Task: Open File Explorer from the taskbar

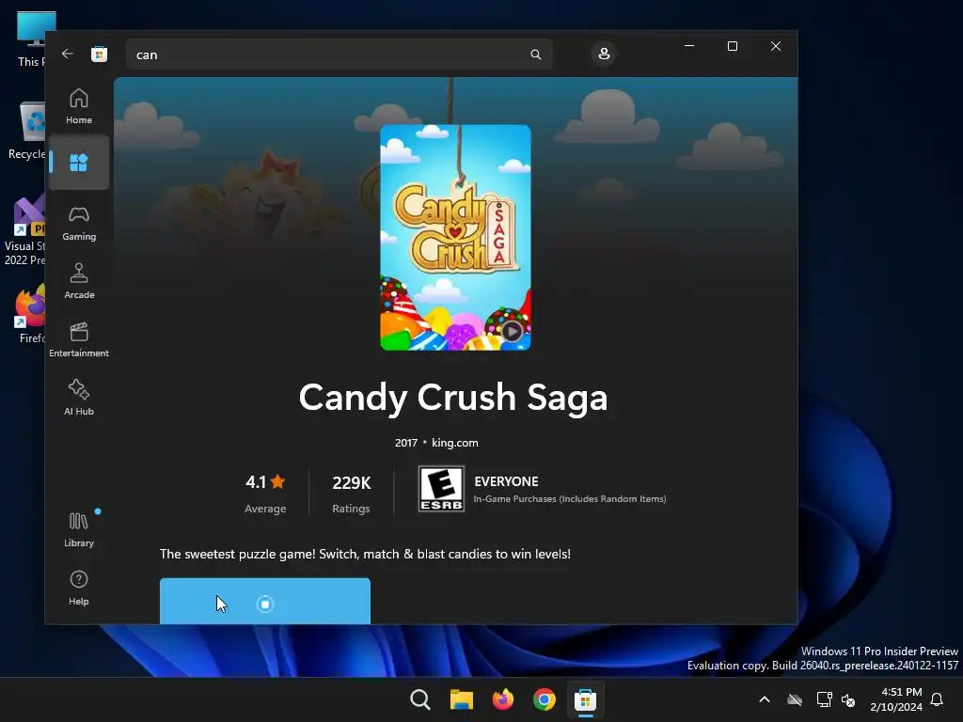Action: point(461,699)
